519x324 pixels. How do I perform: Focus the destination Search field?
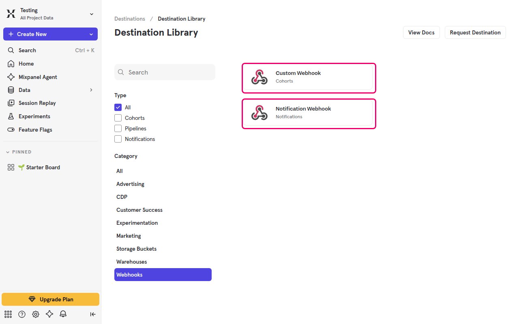(165, 72)
